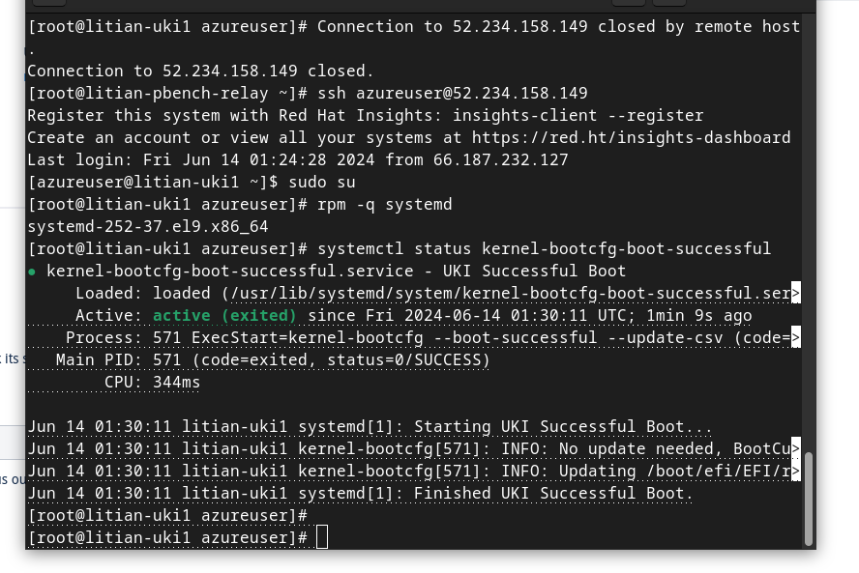Click the terminal's vertical scrollbar thumb
This screenshot has height=573, width=859.
(x=809, y=499)
